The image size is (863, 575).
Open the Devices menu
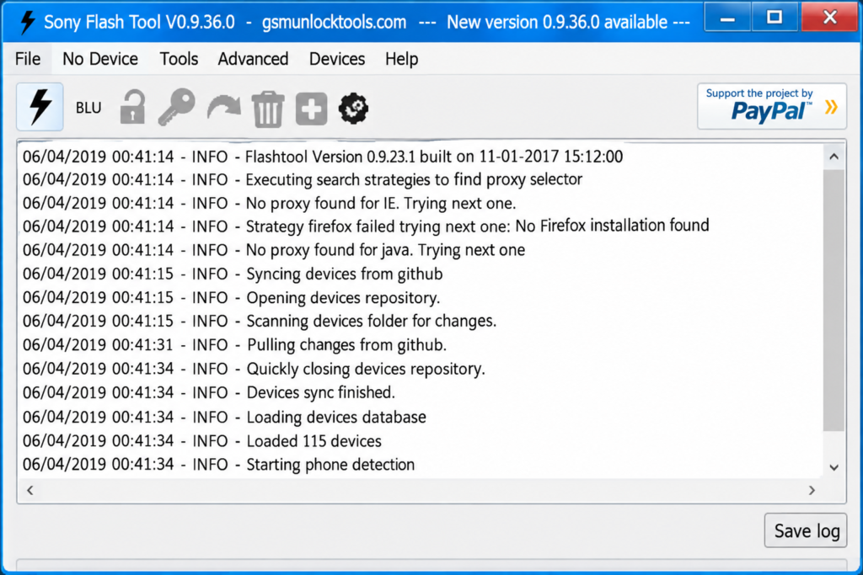click(x=337, y=59)
